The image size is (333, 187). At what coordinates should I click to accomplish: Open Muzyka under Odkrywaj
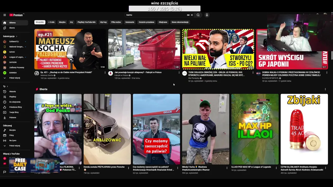pos(15,130)
